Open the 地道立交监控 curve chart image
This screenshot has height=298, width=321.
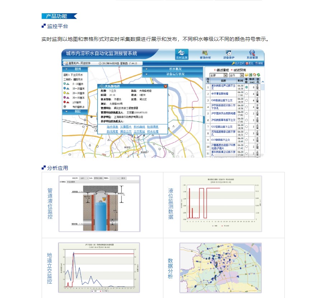pos(99,268)
